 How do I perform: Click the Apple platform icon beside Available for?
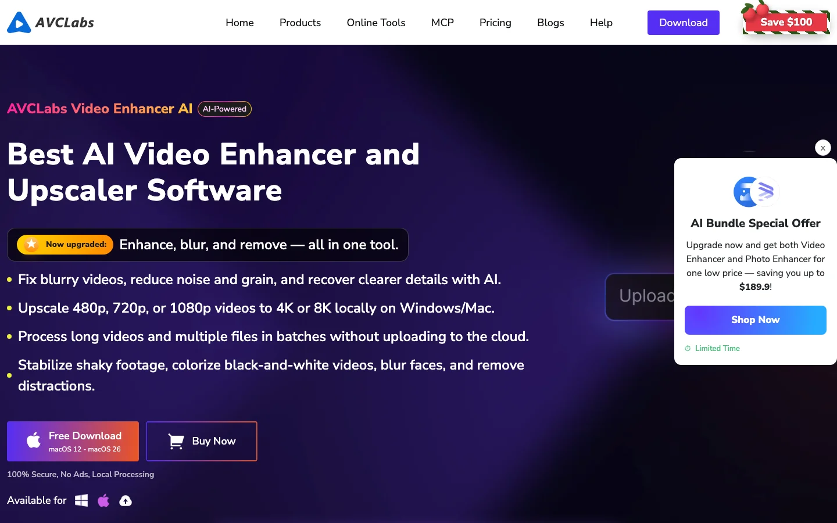point(103,500)
